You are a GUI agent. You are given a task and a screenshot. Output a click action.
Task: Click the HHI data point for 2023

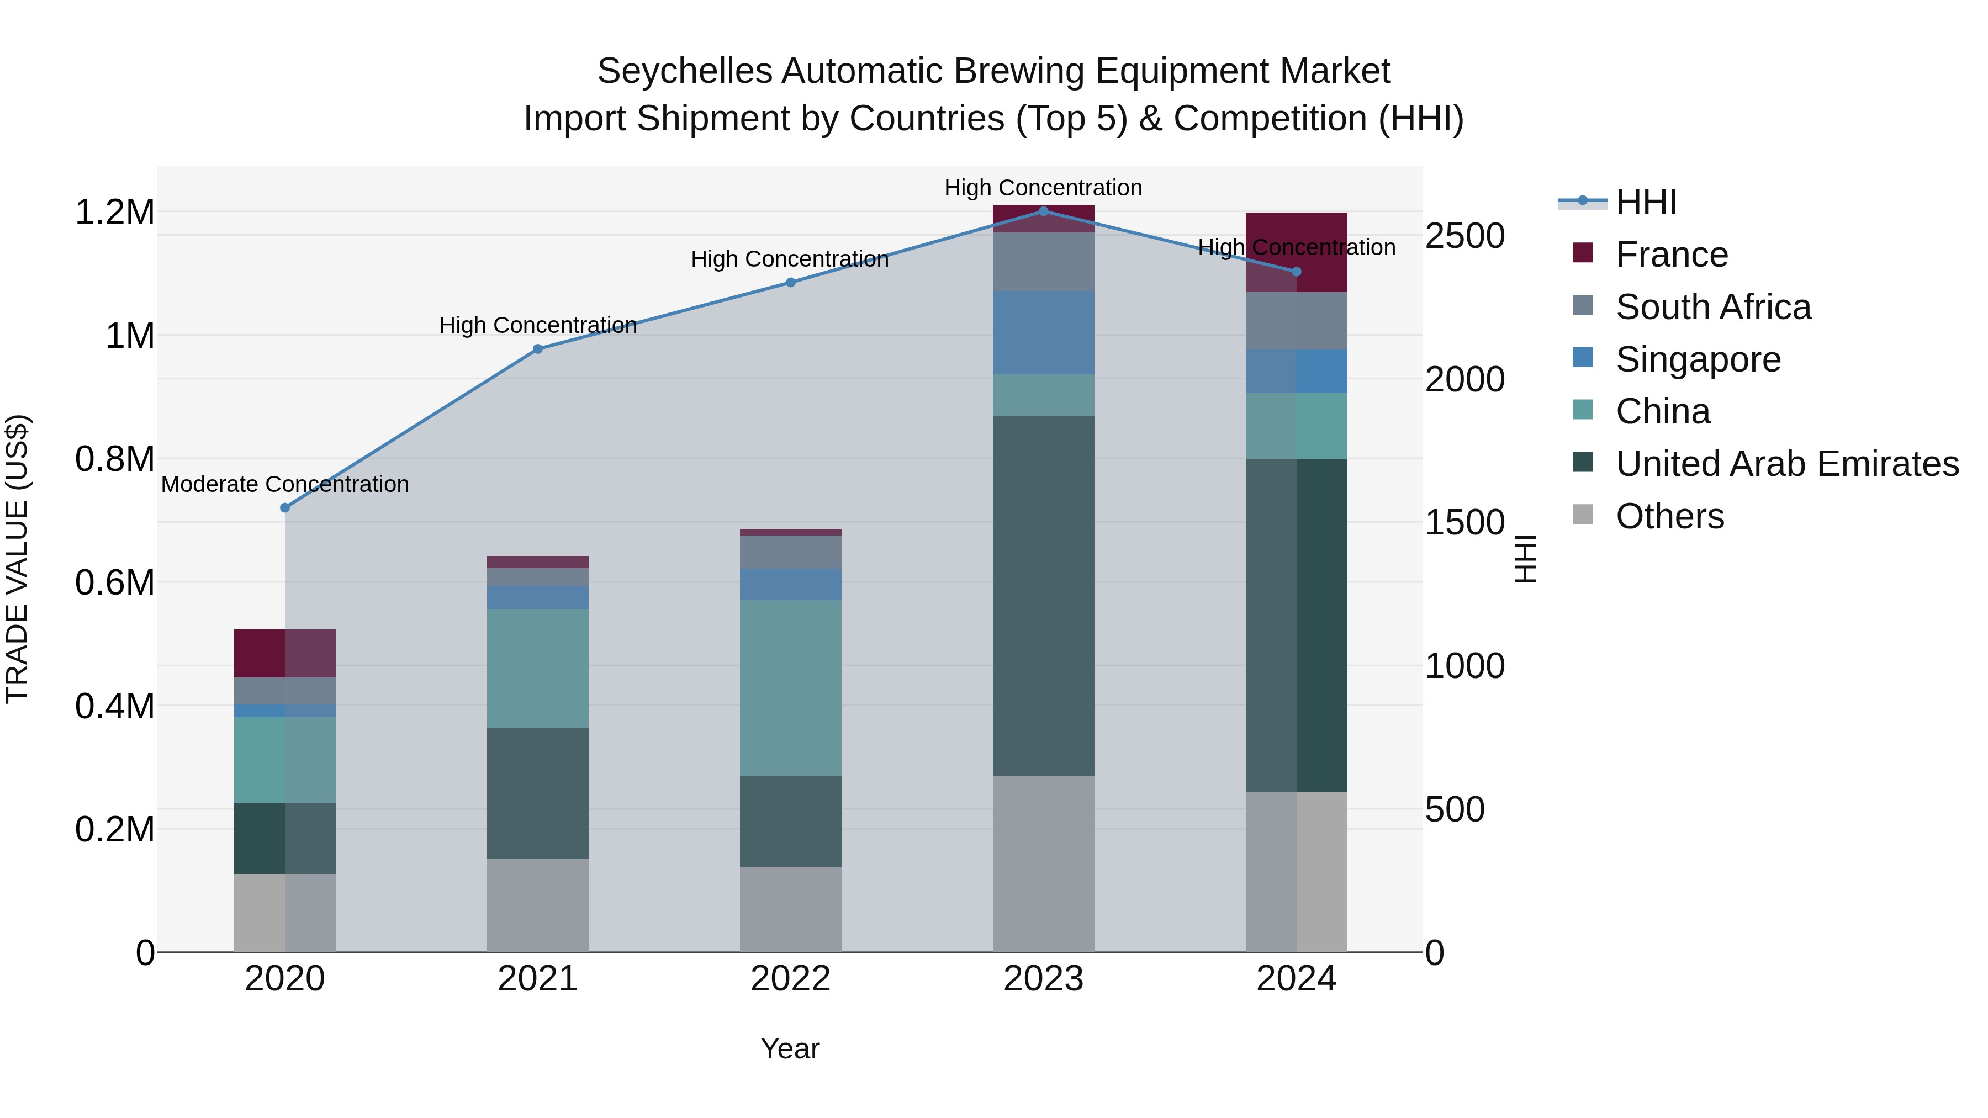(1043, 211)
